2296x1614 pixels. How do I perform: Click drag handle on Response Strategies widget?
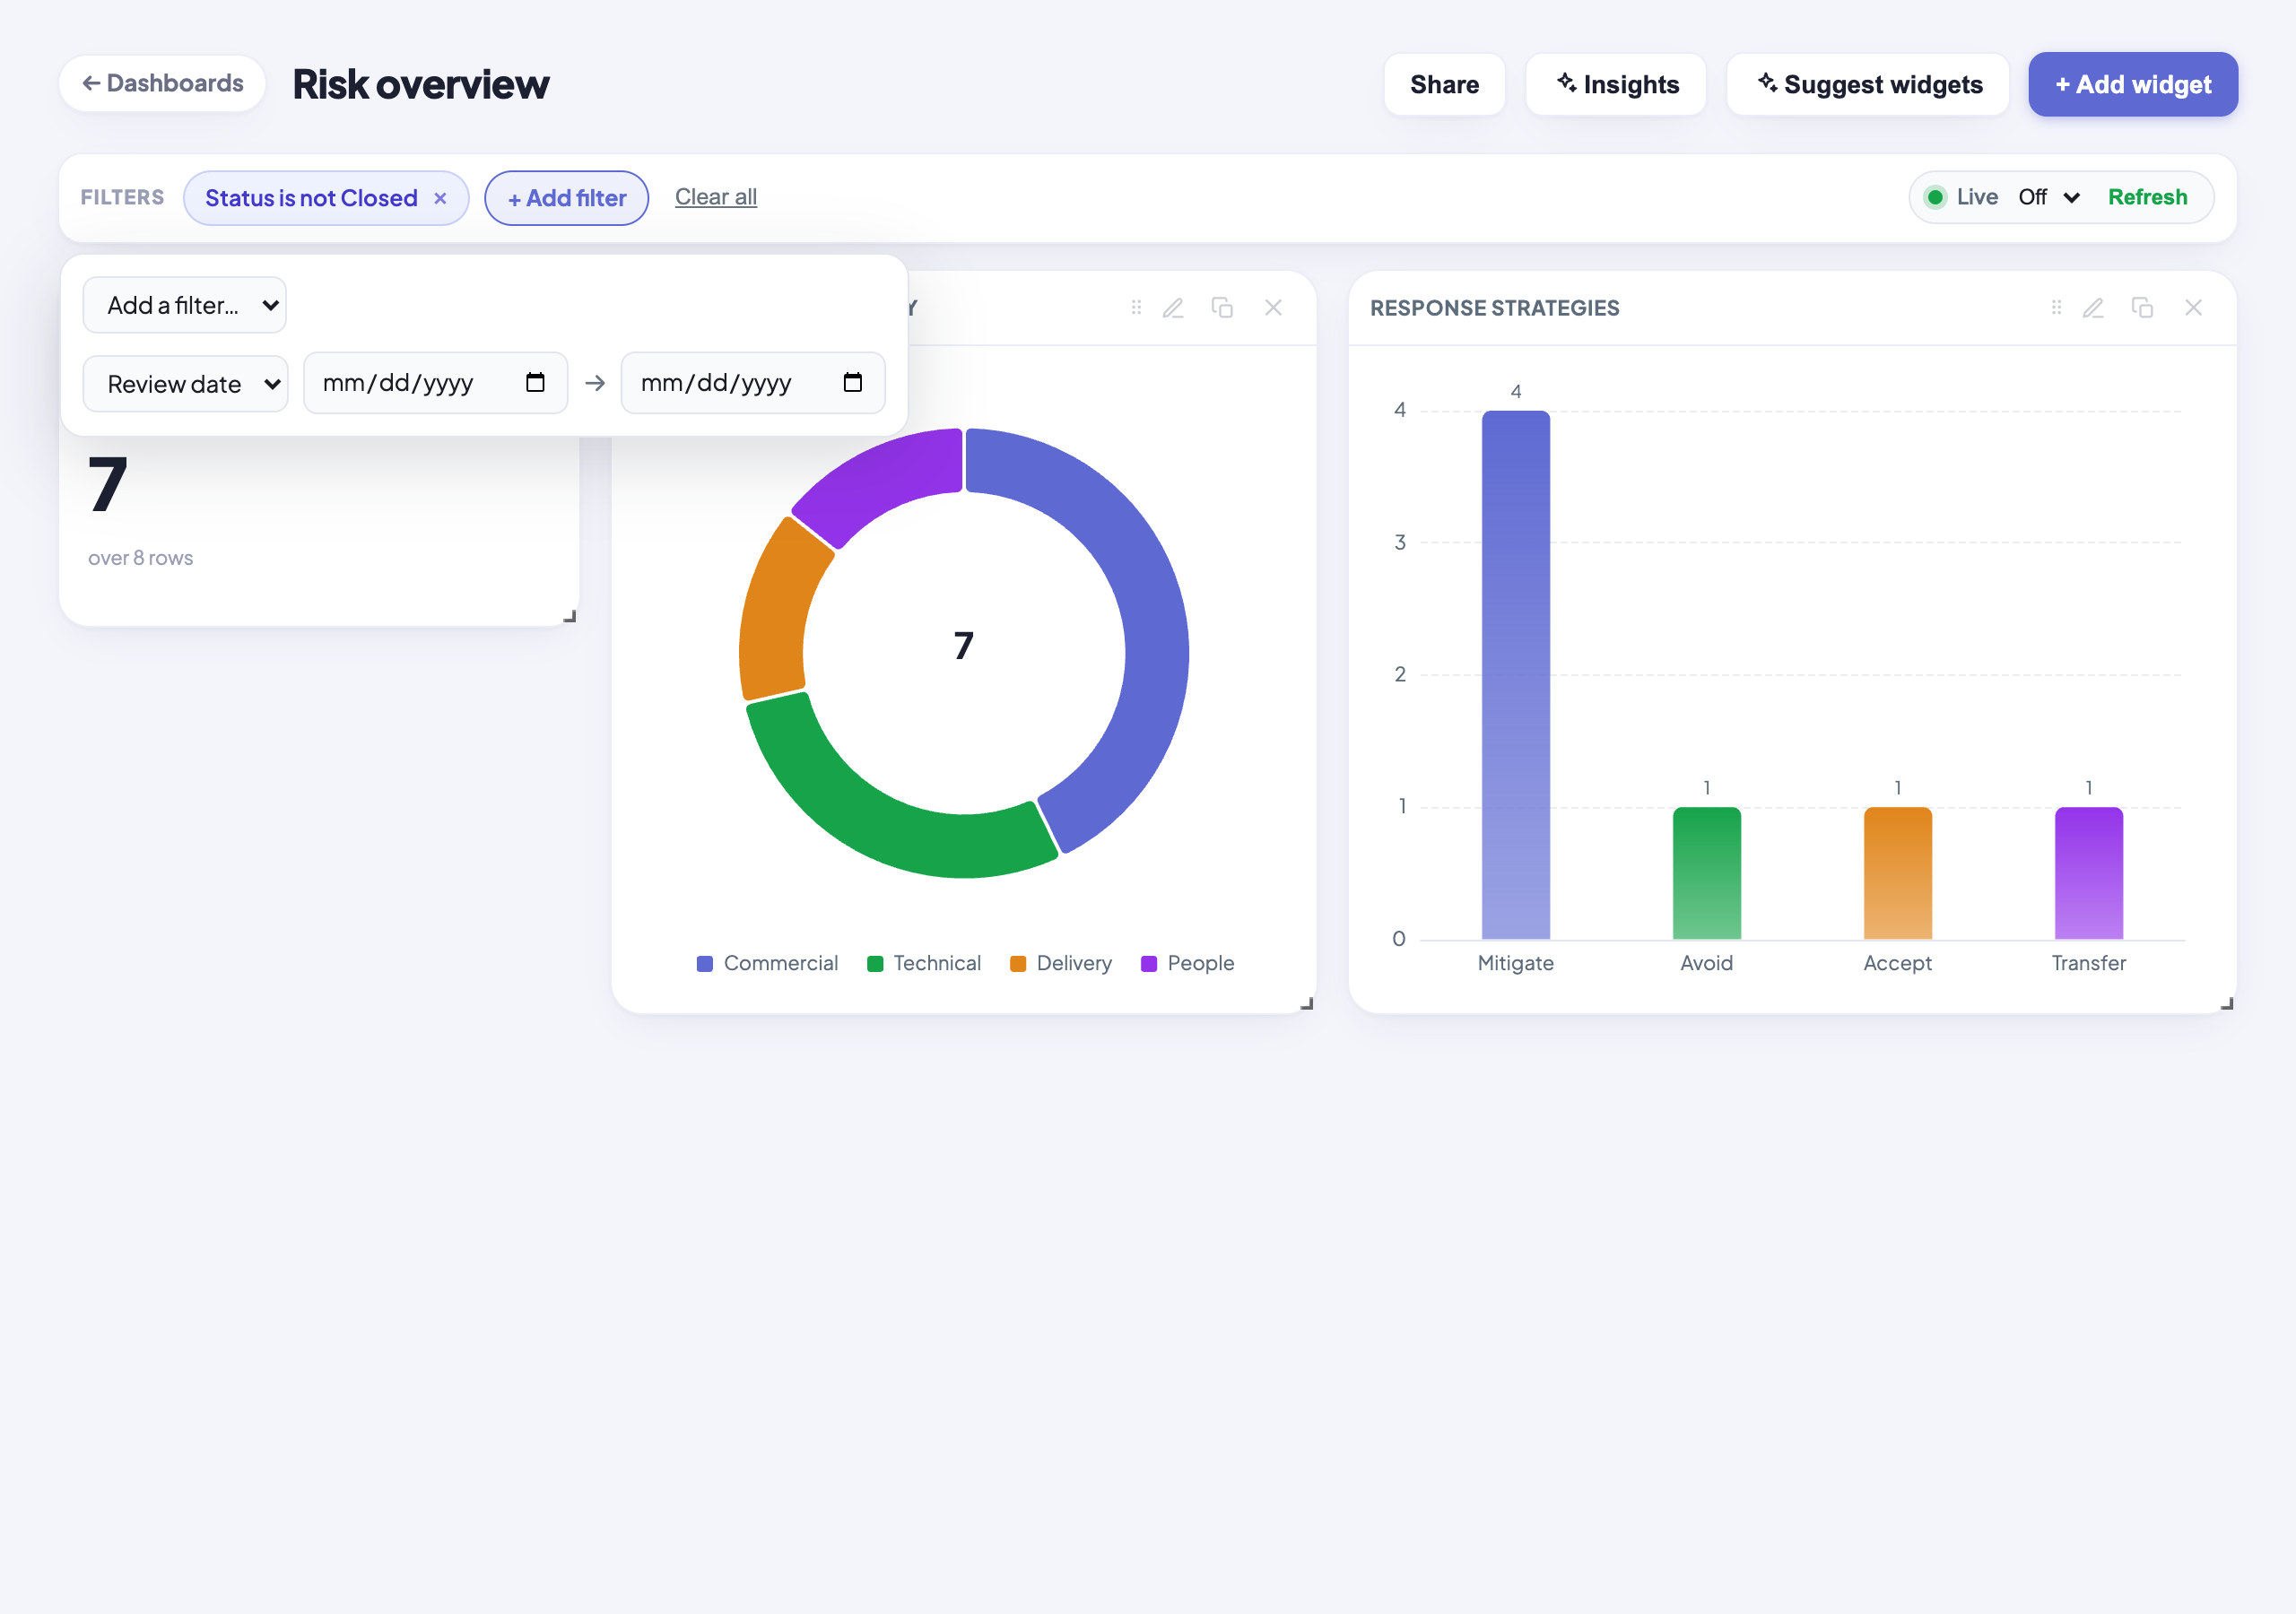coord(2056,308)
